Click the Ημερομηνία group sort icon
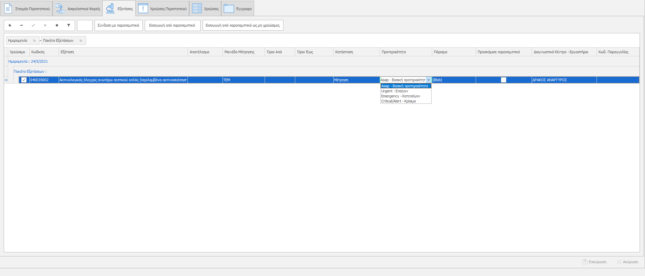Viewport: 645px width, 276px height. coord(34,40)
